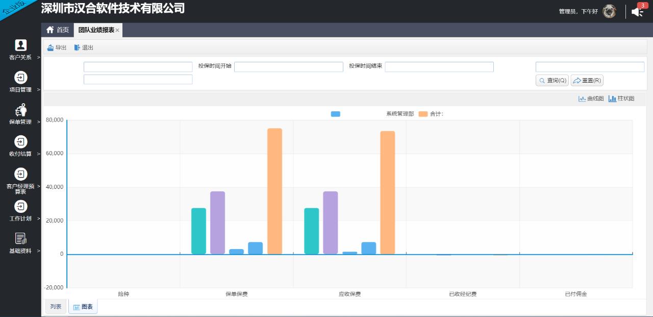Click the 投保时间结束 input field
653x317 pixels.
coord(439,67)
